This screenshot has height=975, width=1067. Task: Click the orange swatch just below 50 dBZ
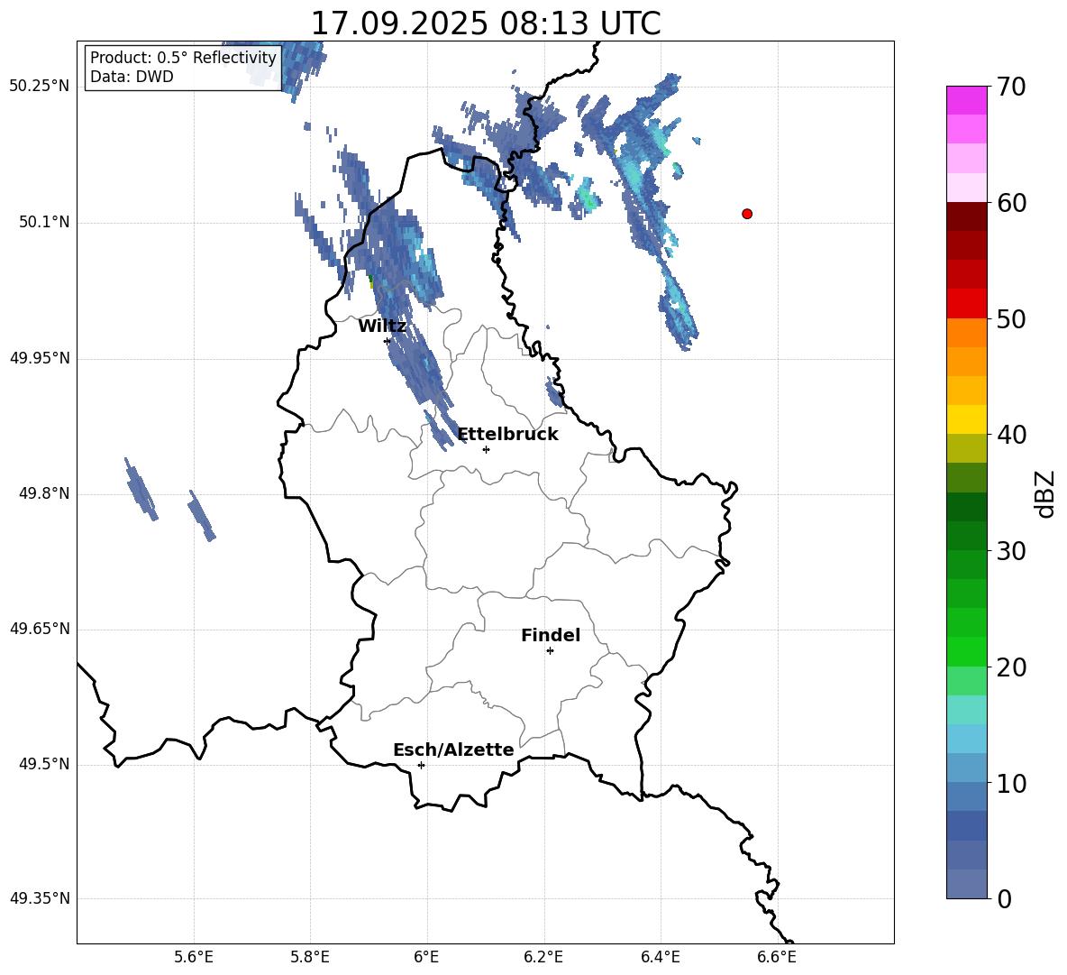tap(966, 333)
